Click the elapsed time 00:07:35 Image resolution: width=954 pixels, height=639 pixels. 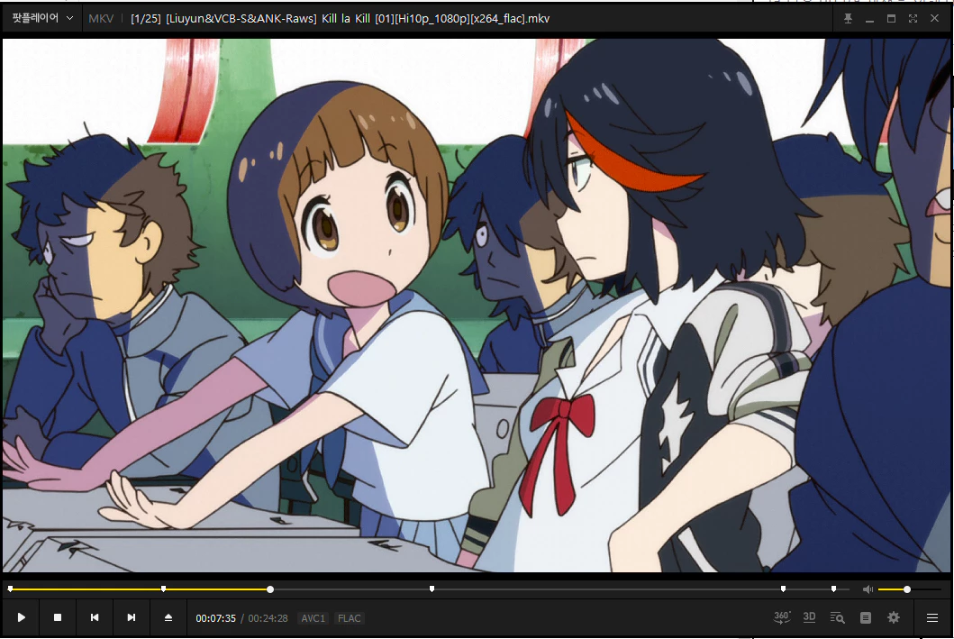tap(215, 618)
